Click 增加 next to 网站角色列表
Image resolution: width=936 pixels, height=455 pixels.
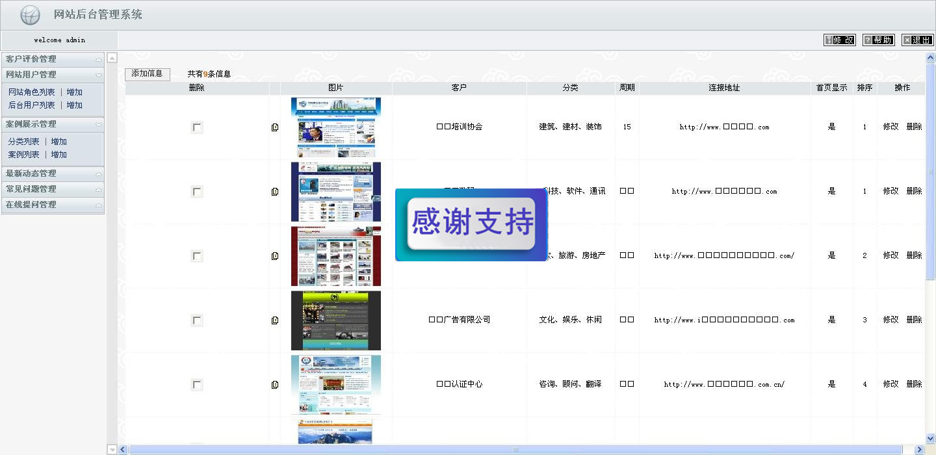[x=75, y=92]
